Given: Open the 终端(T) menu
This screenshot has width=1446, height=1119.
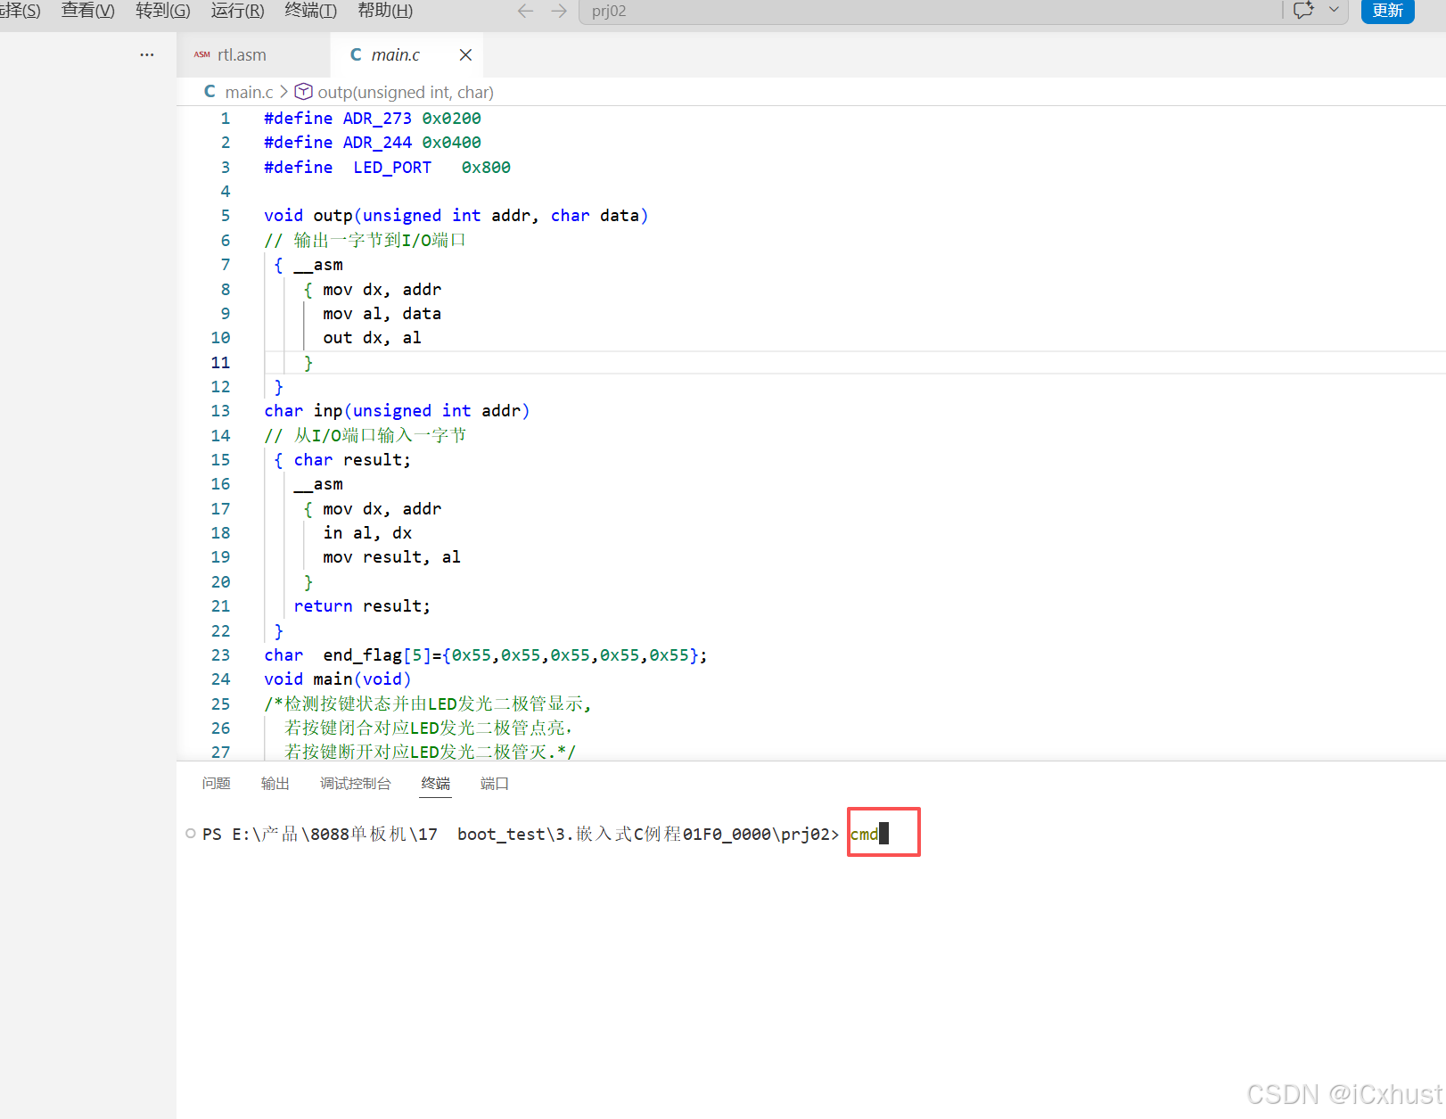Looking at the screenshot, I should [x=310, y=11].
